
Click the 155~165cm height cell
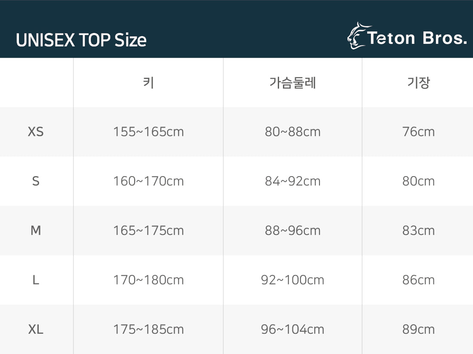148,131
